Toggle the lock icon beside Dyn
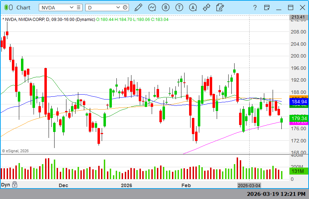The image size is (309, 199). point(15,184)
